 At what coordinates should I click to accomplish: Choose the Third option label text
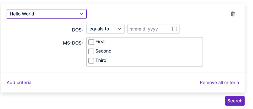(x=101, y=60)
